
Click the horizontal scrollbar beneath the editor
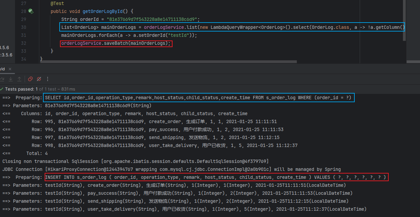click(167, 61)
